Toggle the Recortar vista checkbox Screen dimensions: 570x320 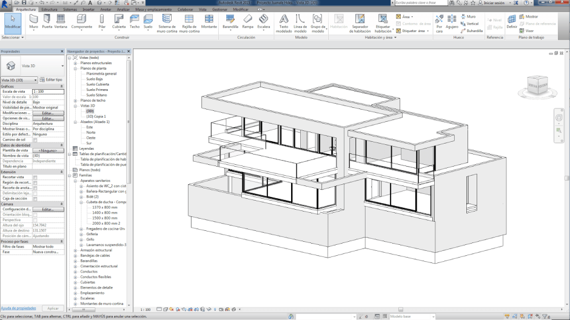click(x=35, y=177)
